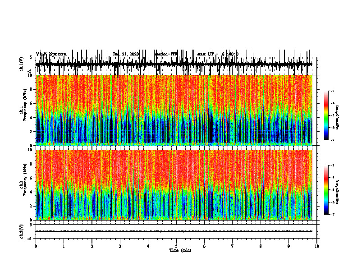Click the ch.1 voltage waveform trace panel
Viewport: 357px width, 276px height.
point(176,64)
